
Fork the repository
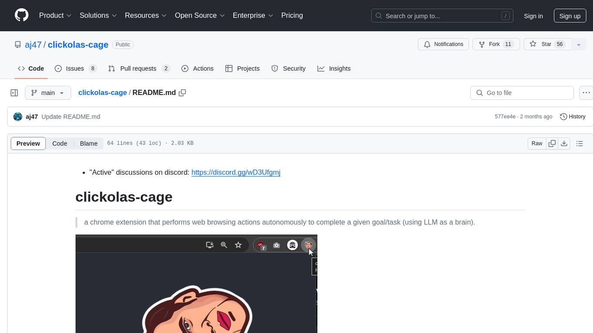[x=496, y=44]
